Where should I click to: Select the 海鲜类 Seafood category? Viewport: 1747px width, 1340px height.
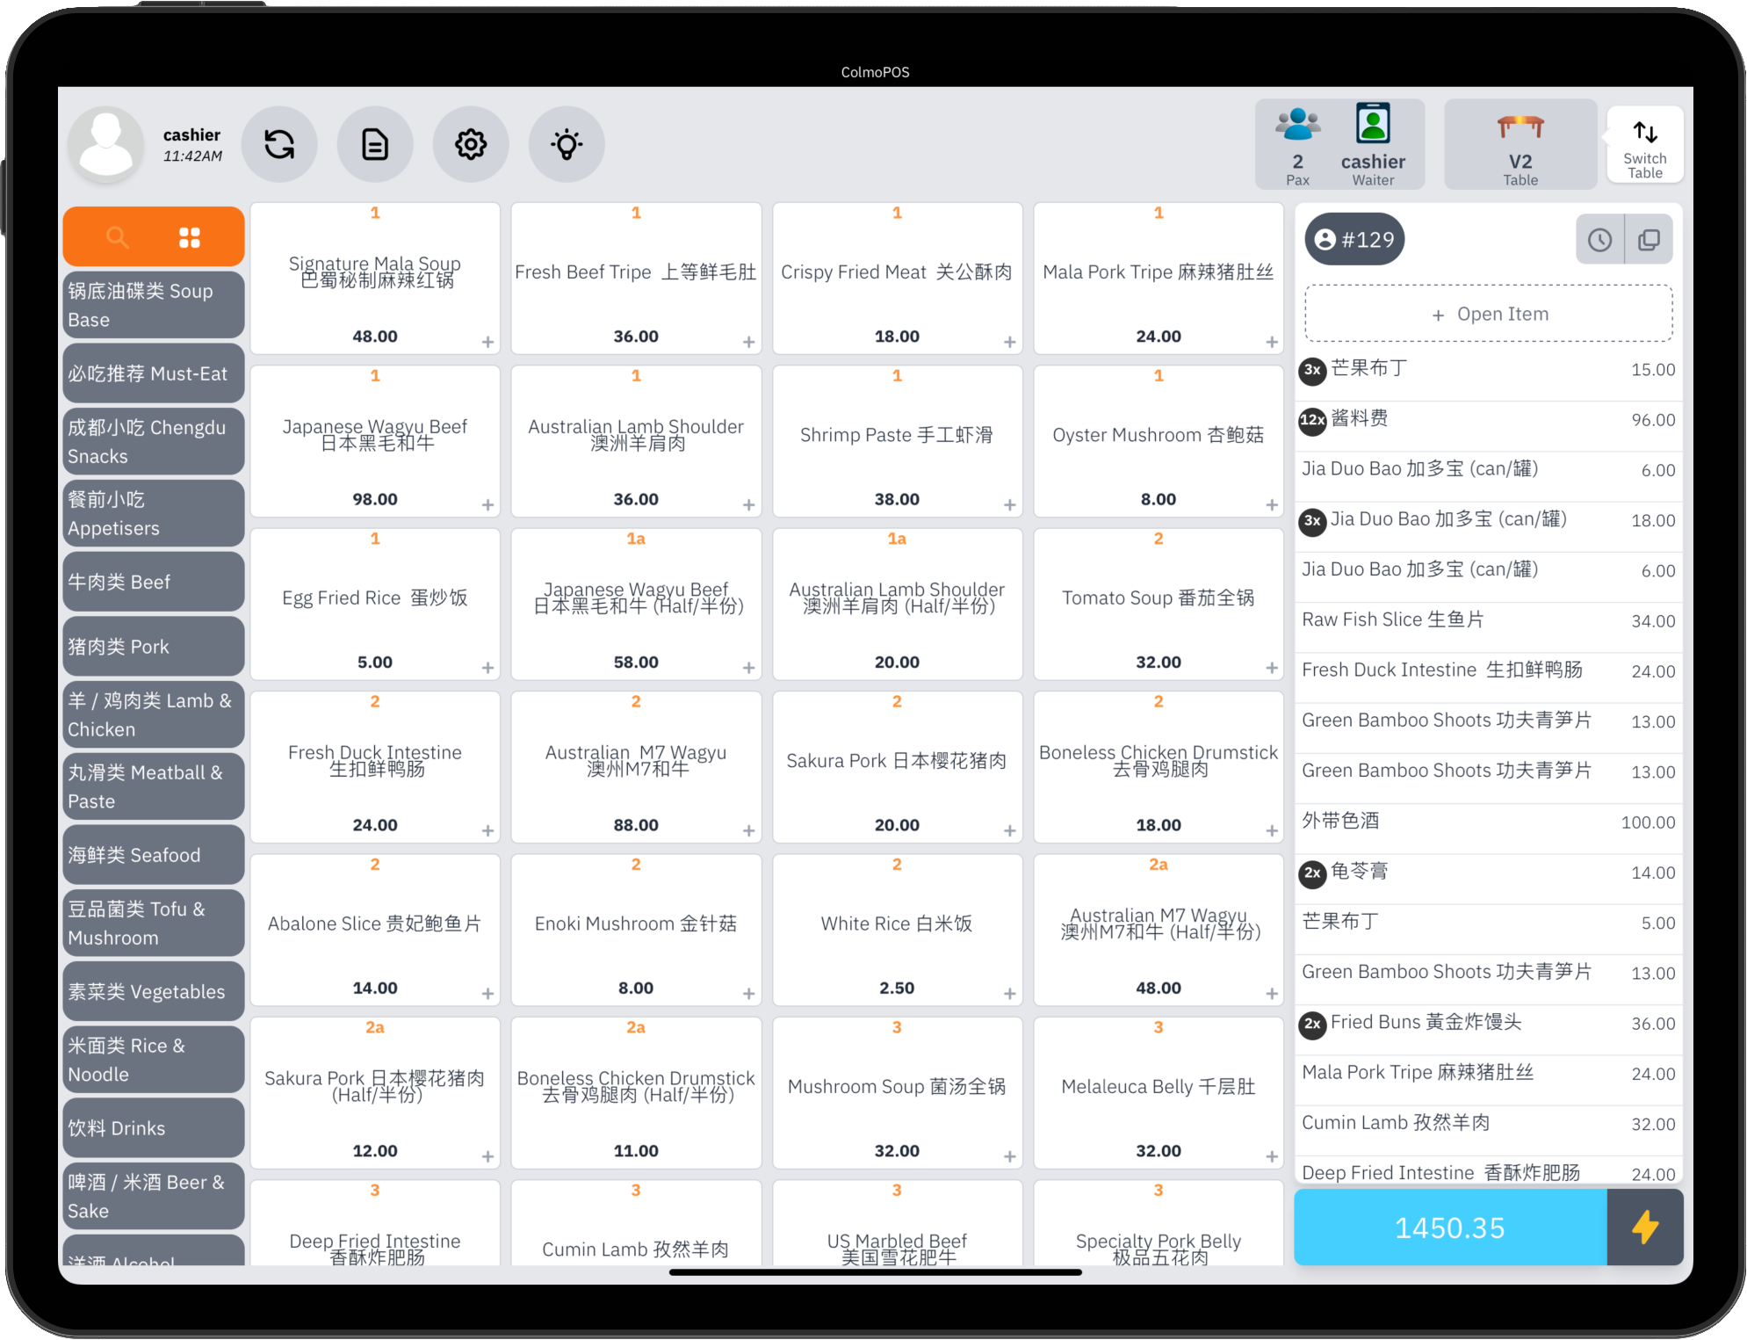153,853
